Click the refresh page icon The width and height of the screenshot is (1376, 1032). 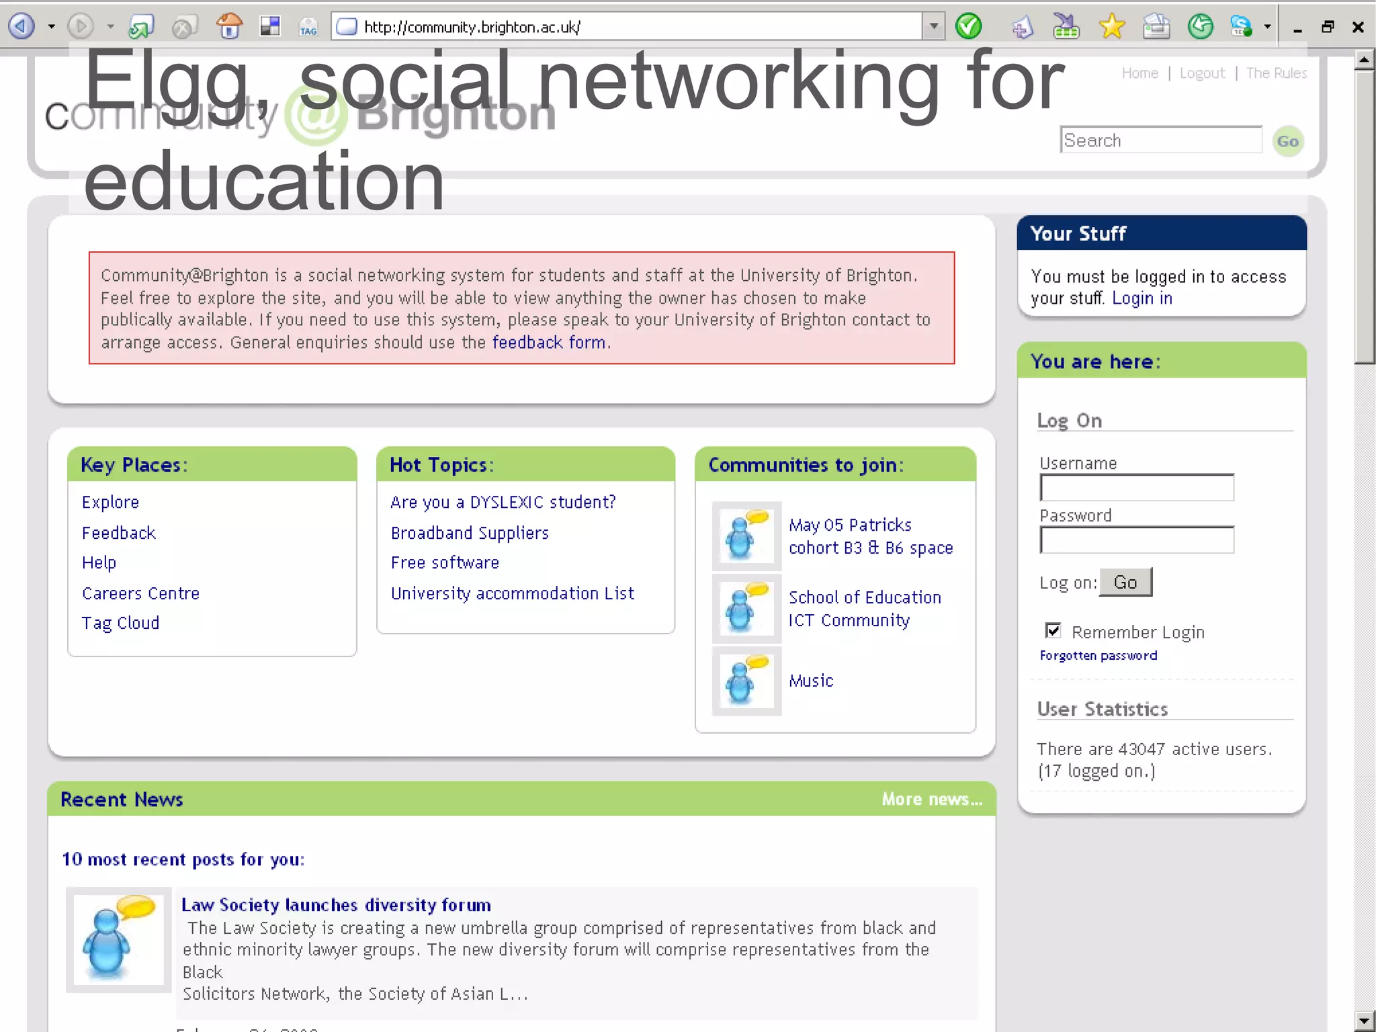(141, 27)
